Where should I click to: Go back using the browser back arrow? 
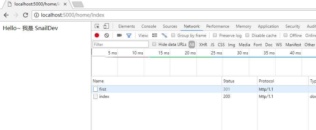(6, 15)
